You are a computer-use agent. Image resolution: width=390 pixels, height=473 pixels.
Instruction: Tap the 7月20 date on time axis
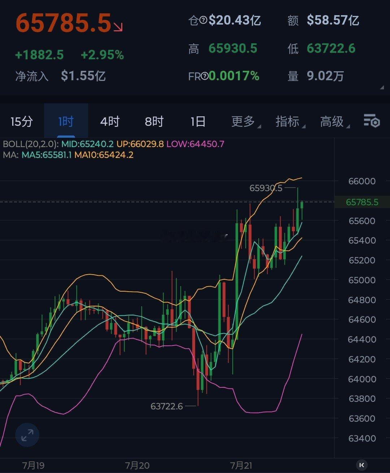(x=137, y=465)
